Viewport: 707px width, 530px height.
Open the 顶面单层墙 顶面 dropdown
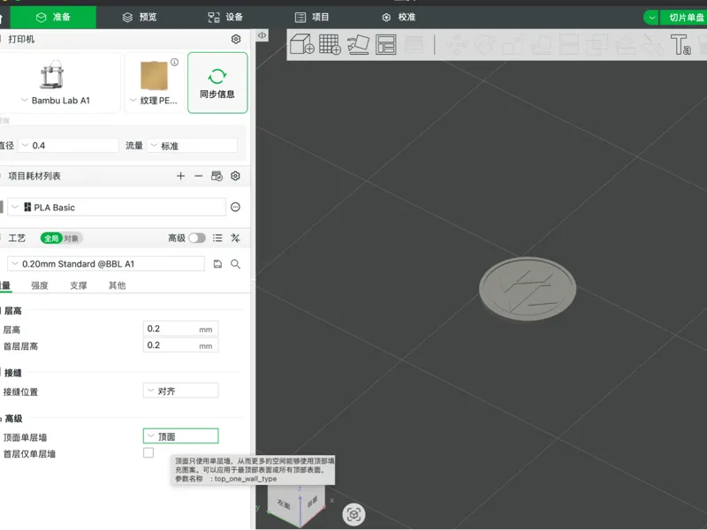181,436
